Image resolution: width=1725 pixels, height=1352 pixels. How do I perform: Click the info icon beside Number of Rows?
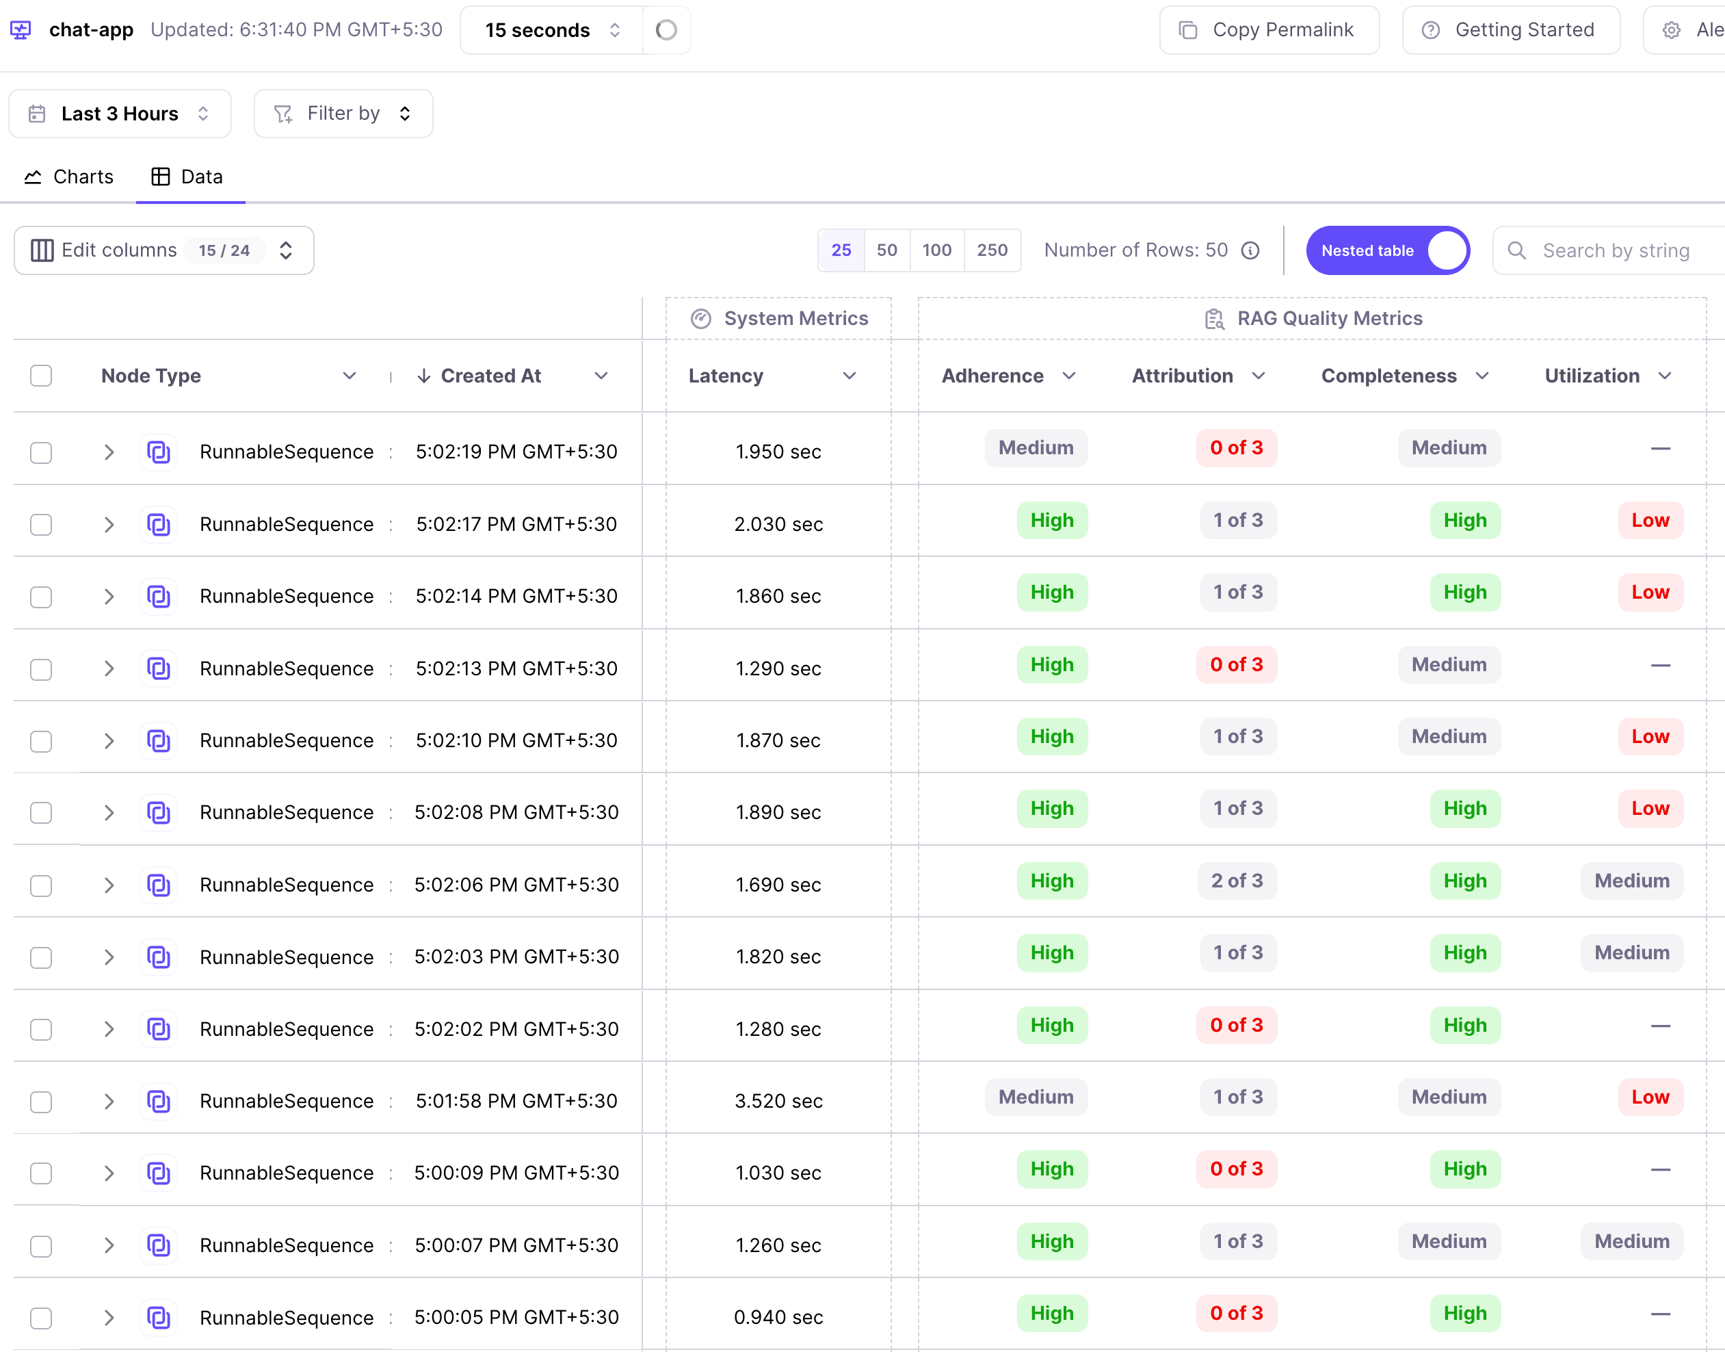pyautogui.click(x=1250, y=250)
